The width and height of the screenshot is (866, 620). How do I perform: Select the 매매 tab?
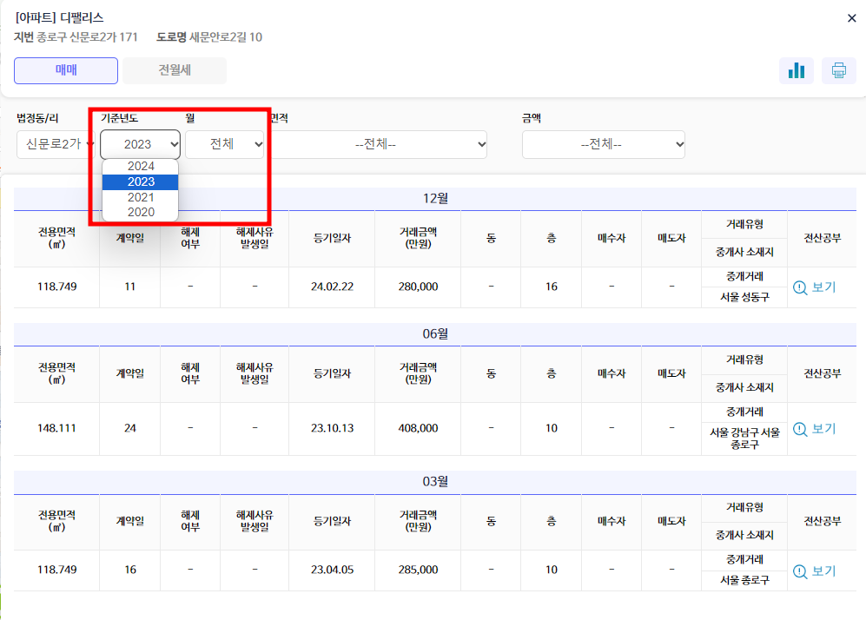[65, 70]
